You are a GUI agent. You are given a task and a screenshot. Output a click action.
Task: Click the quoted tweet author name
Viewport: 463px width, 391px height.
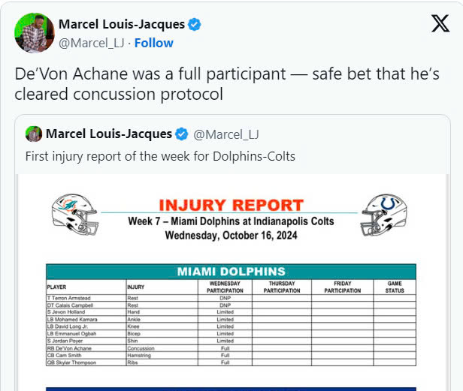(x=109, y=134)
